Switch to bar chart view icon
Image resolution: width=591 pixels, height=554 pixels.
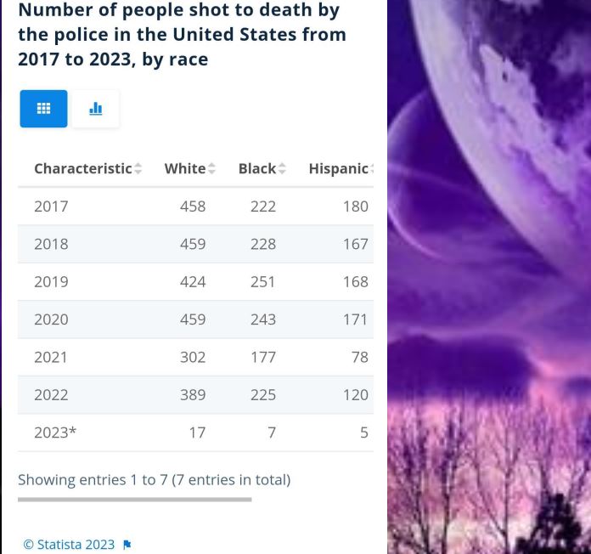(x=96, y=109)
